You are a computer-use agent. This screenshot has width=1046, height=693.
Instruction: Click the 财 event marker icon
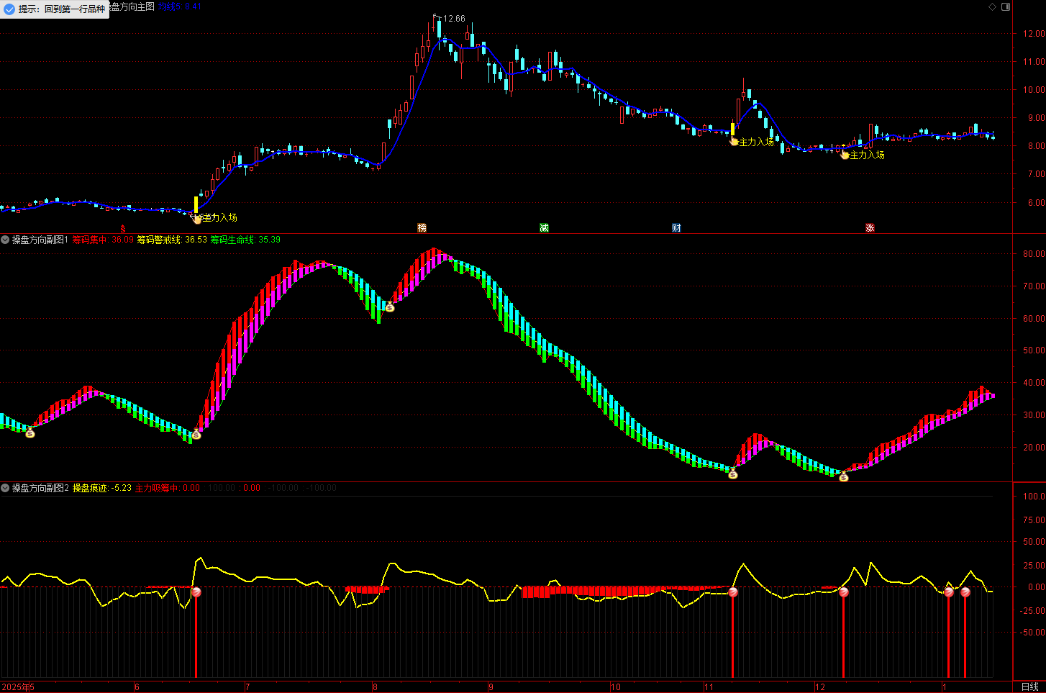pos(676,228)
